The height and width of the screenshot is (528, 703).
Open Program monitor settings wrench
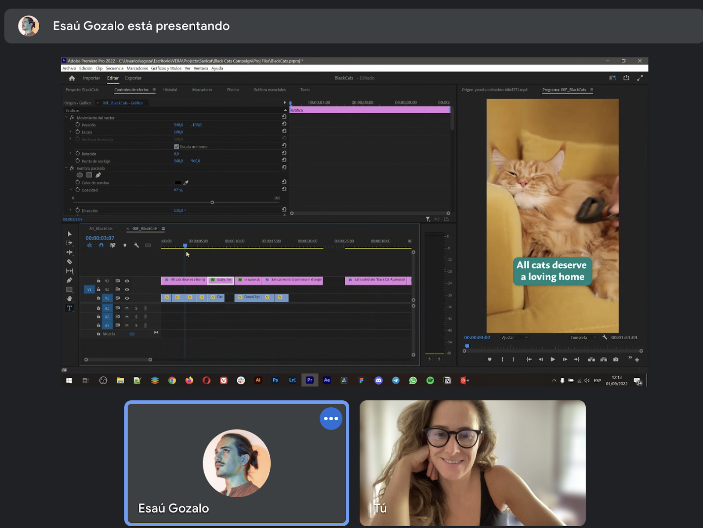click(605, 337)
